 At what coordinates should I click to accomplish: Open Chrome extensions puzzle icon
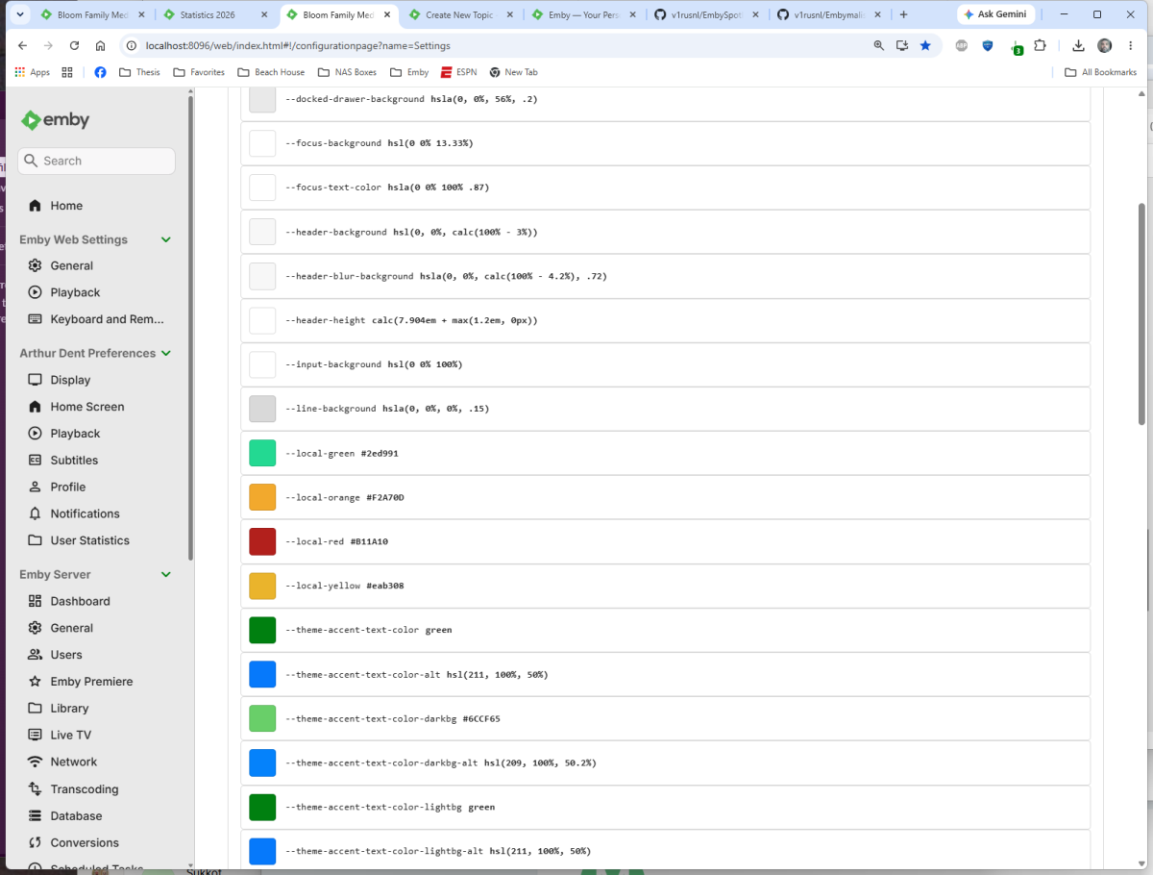pos(1040,45)
